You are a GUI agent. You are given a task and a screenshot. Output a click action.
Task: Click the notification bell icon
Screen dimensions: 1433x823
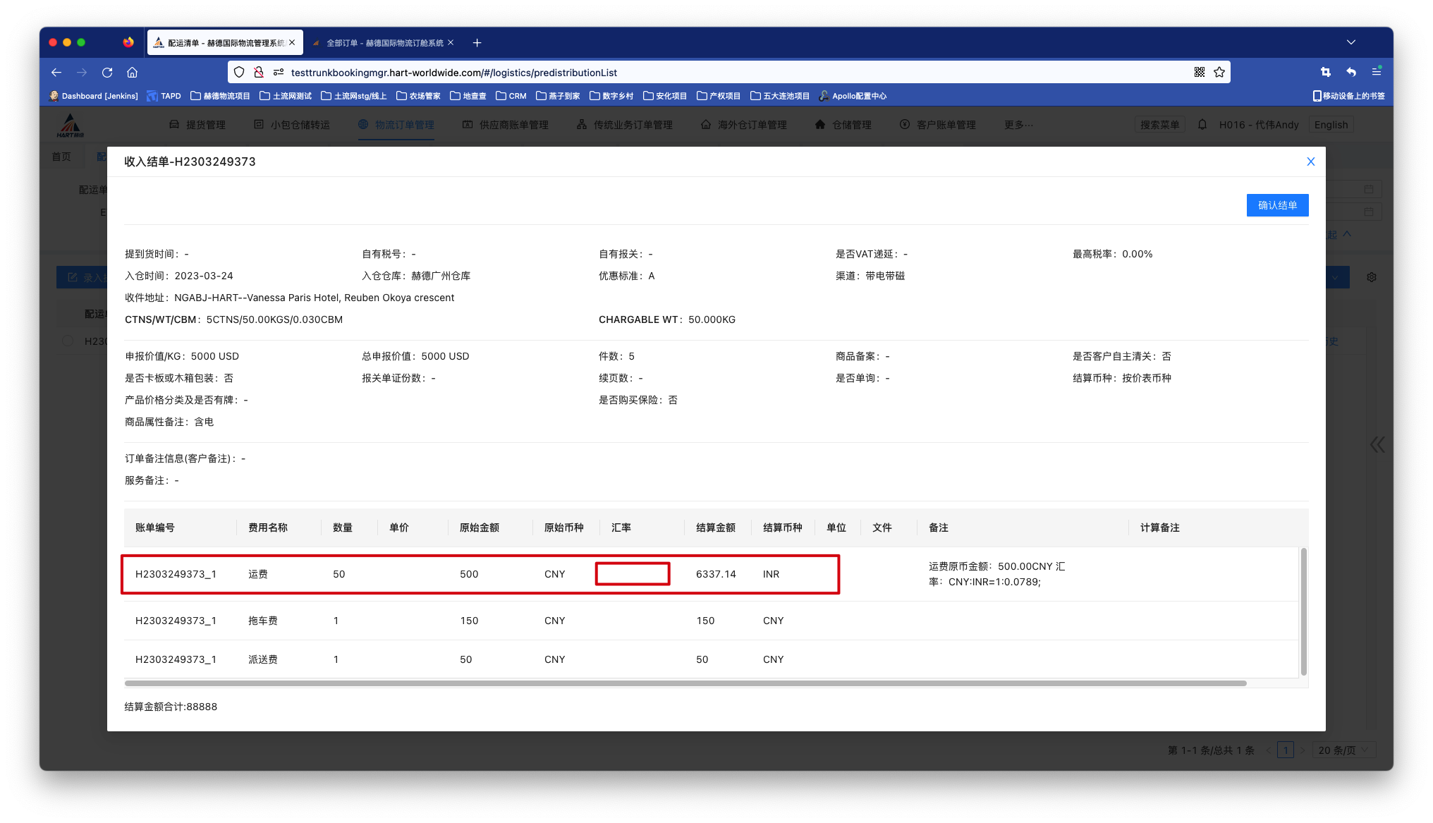pyautogui.click(x=1202, y=125)
